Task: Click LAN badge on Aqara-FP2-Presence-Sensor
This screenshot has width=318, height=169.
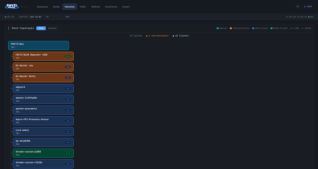Action: [x=68, y=121]
